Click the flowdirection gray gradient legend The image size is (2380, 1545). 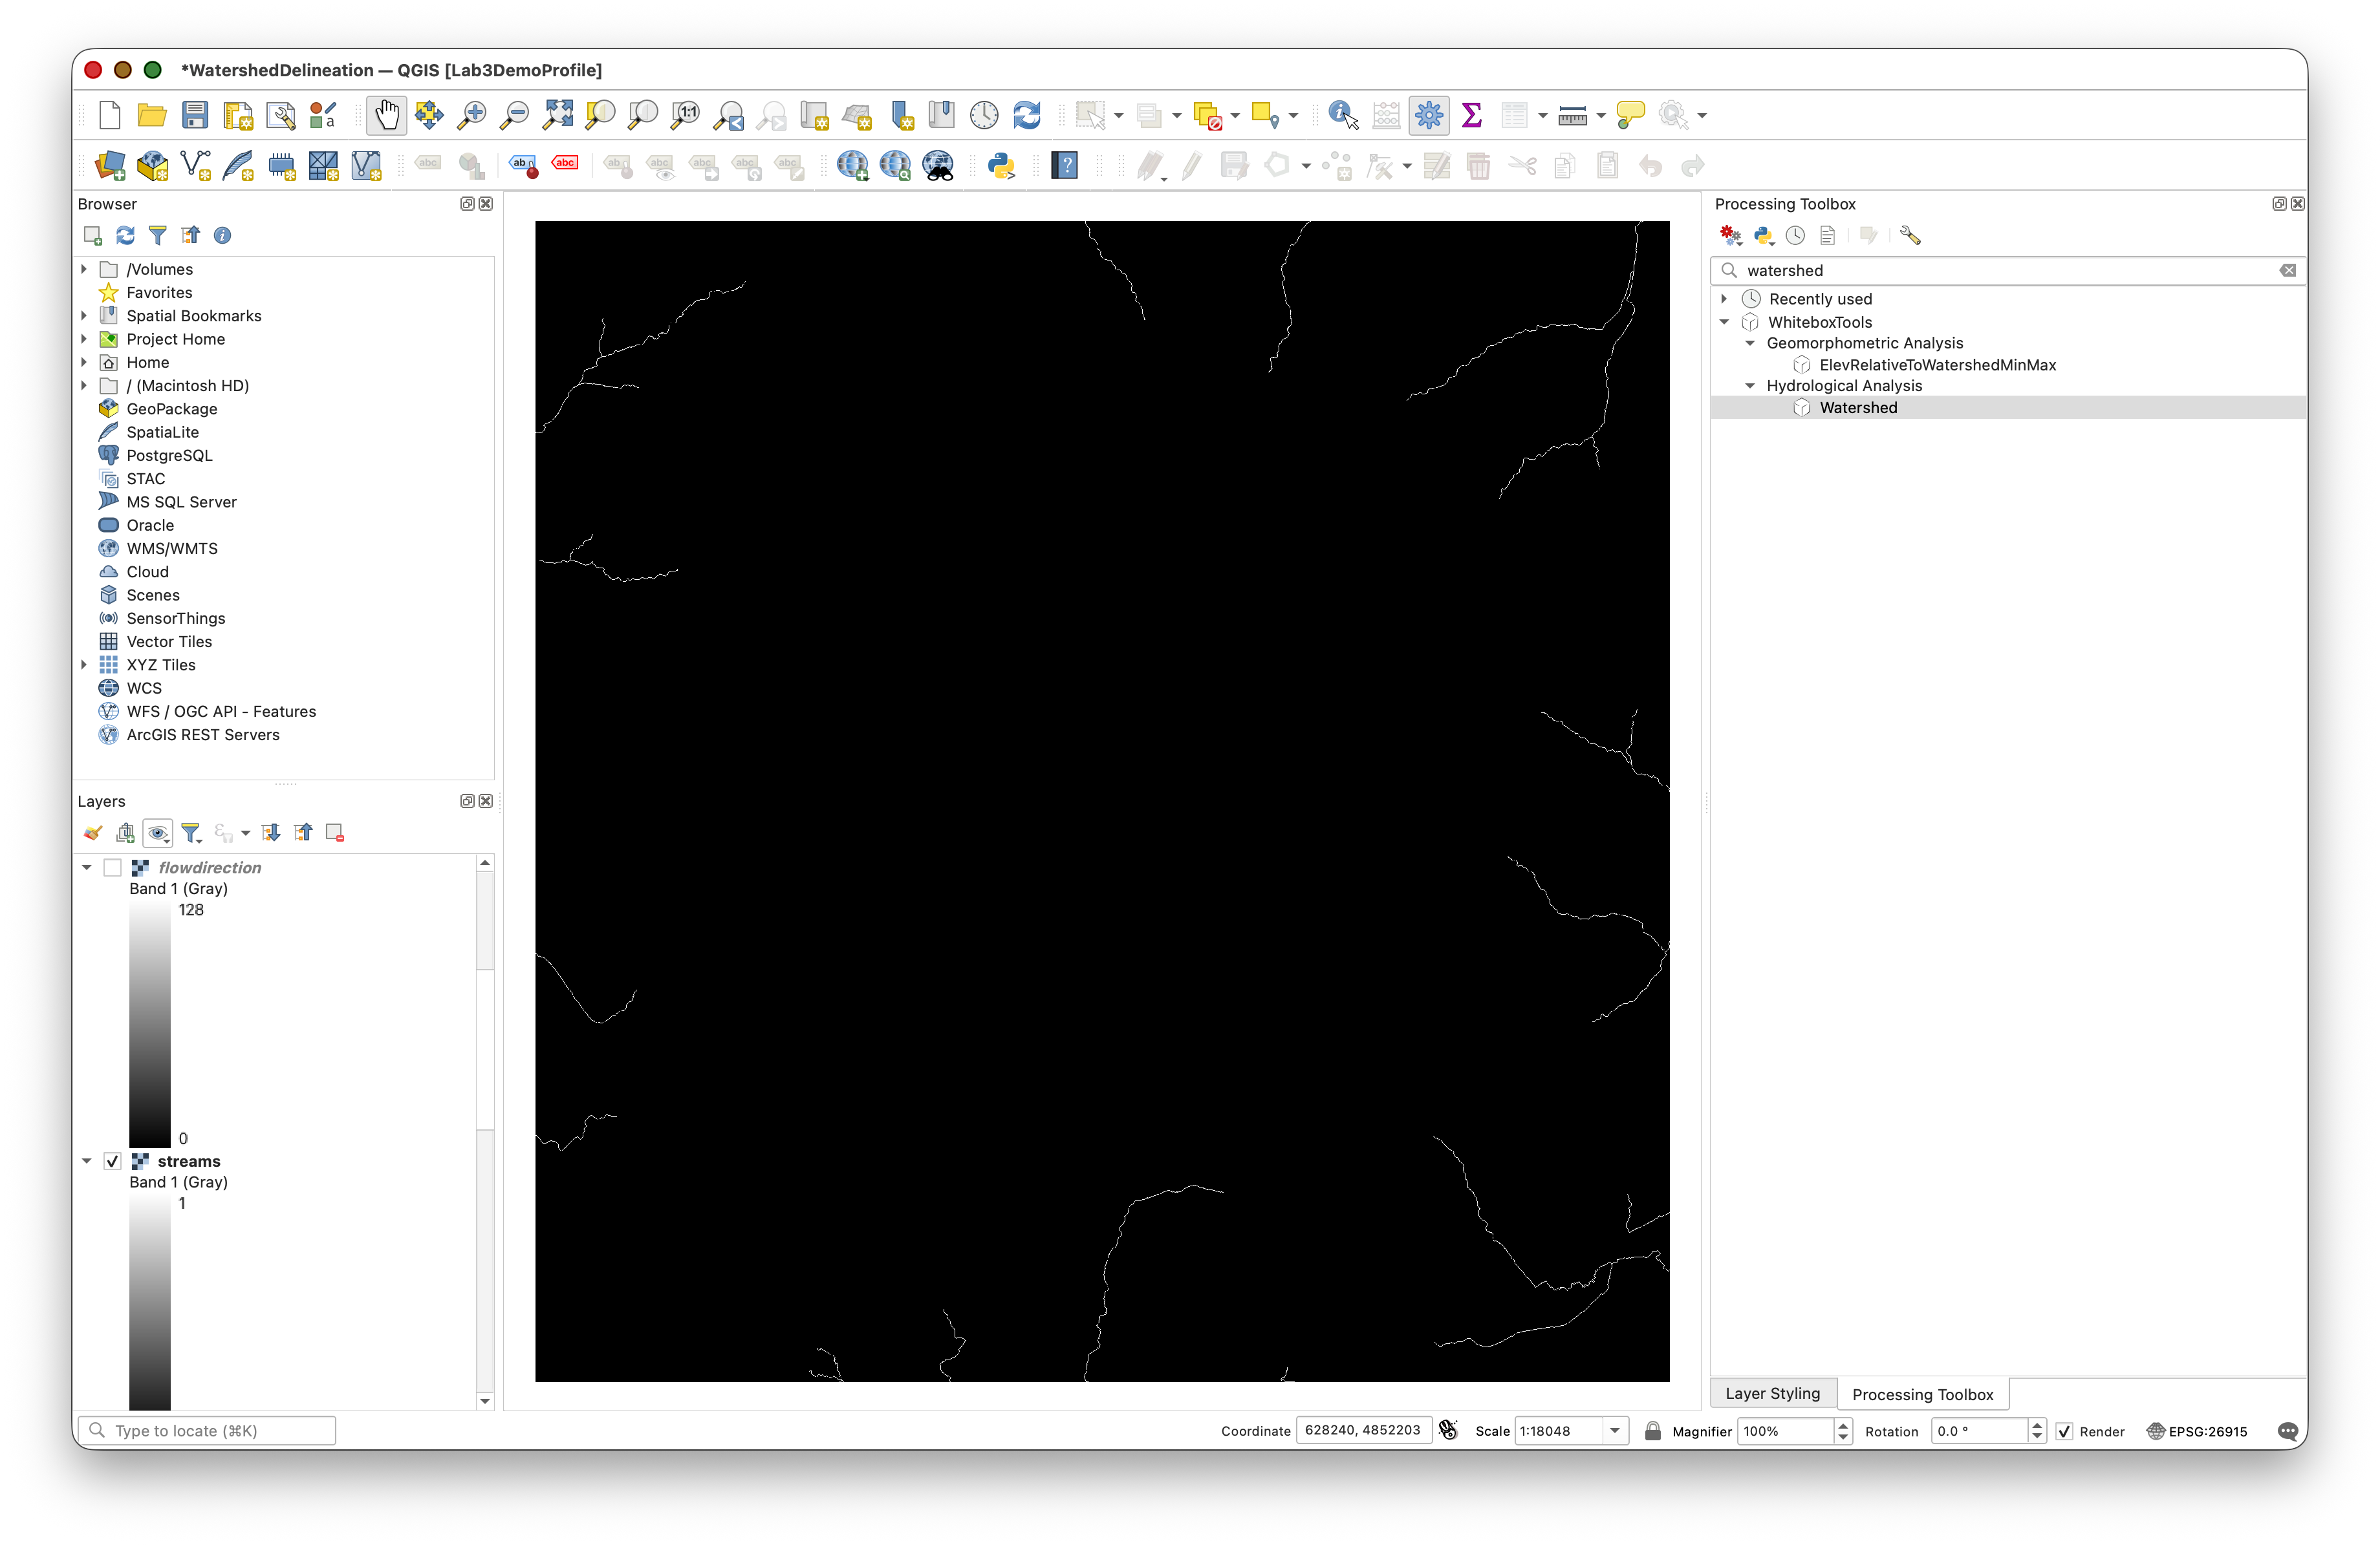pos(149,1025)
